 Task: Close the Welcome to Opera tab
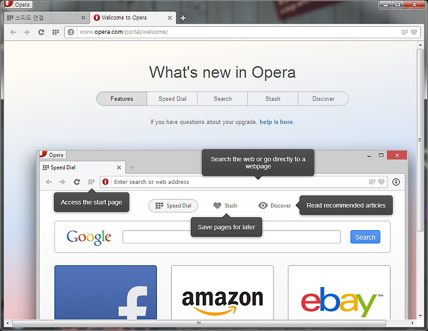tap(170, 18)
